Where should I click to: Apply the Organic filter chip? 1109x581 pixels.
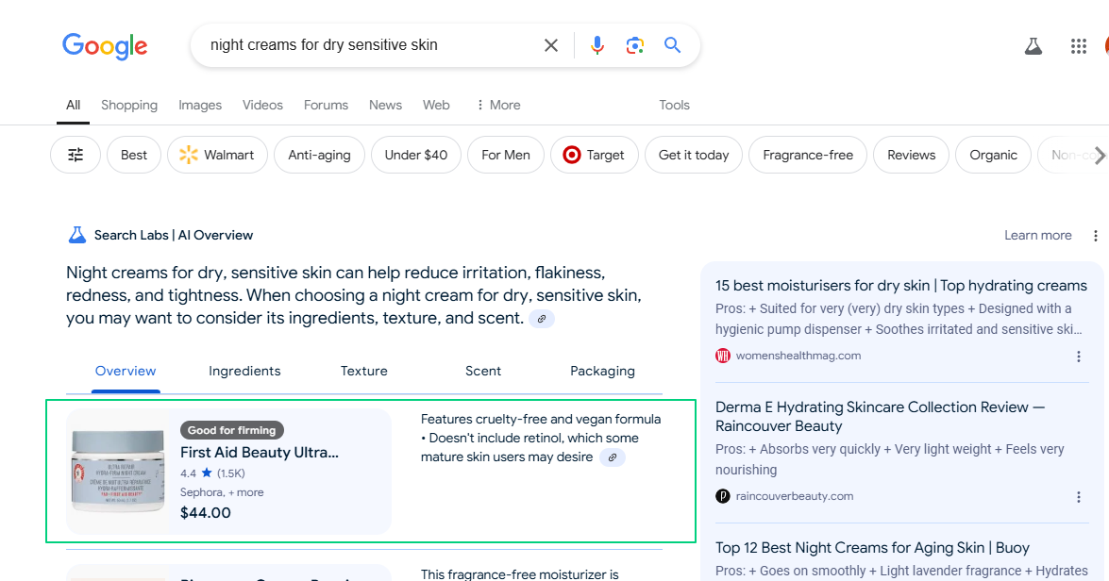click(x=993, y=155)
